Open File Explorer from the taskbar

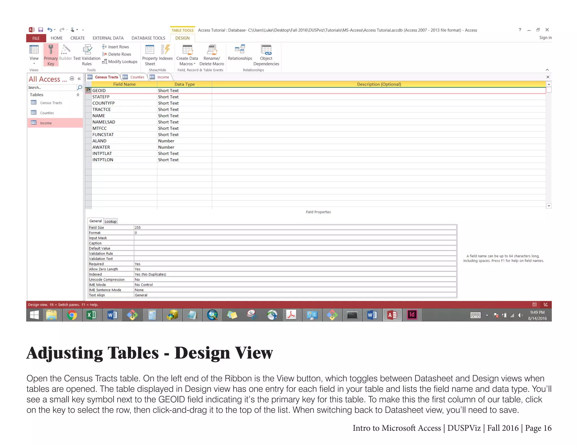pyautogui.click(x=52, y=315)
